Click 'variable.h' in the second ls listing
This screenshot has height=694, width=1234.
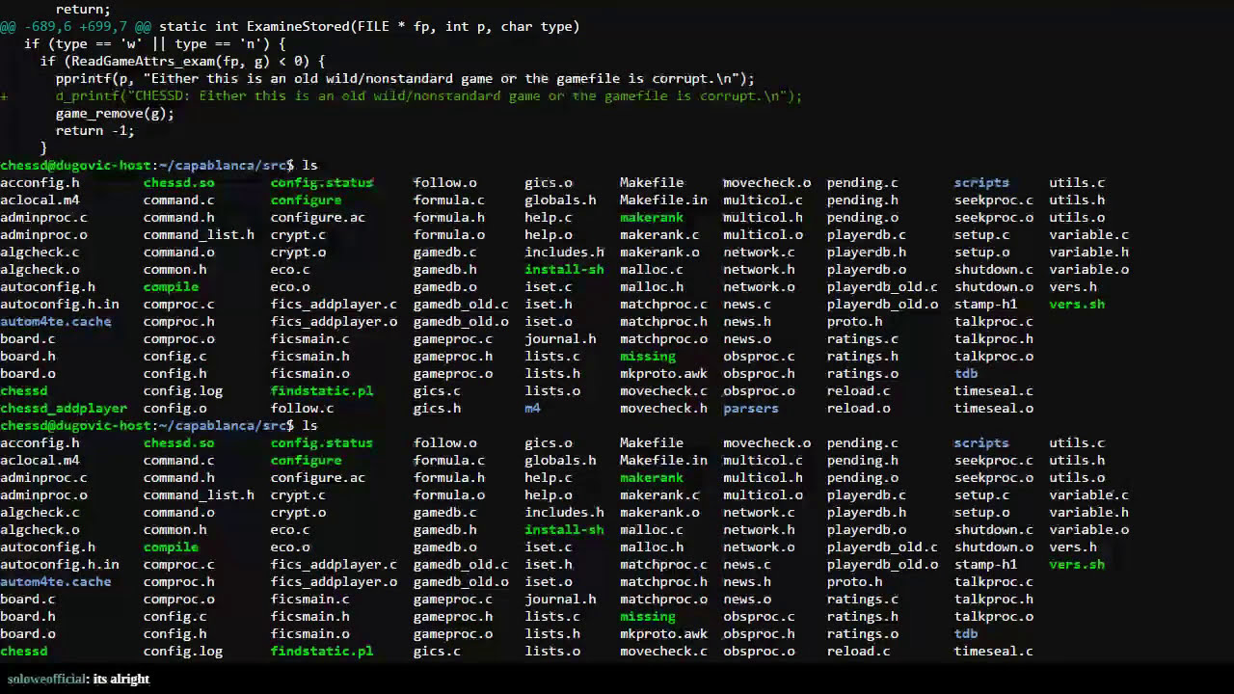[1088, 512]
